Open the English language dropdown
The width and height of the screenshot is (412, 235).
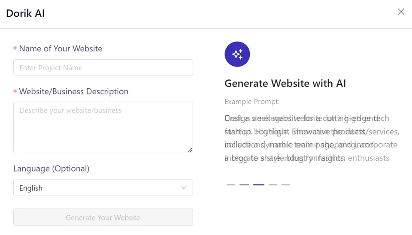[103, 187]
